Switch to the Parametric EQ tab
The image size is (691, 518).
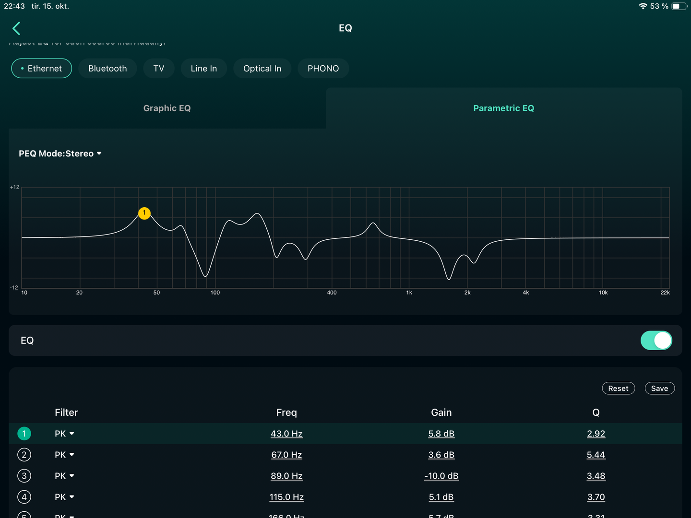click(x=503, y=108)
